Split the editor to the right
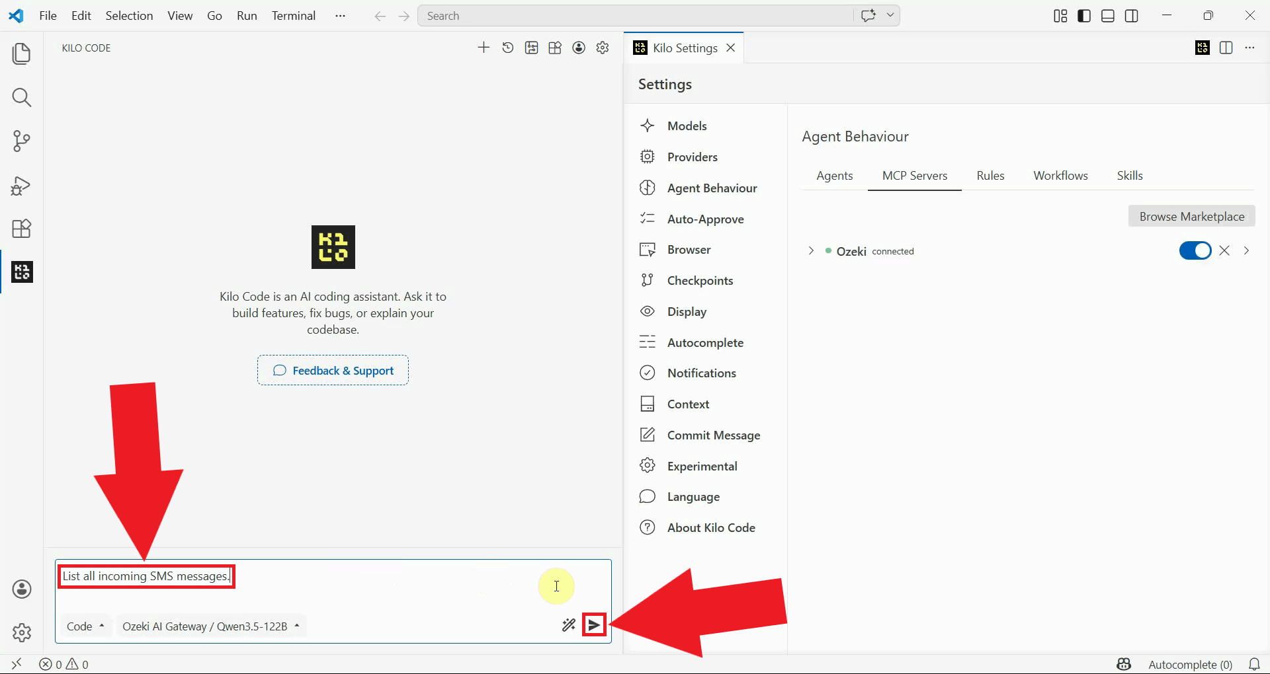The width and height of the screenshot is (1270, 674). pyautogui.click(x=1226, y=48)
